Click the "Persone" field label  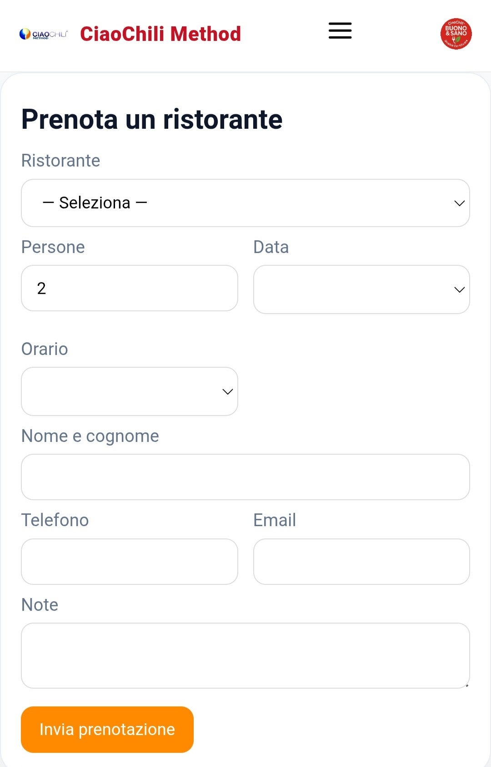(53, 247)
